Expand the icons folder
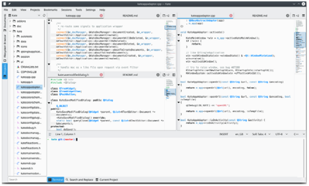 [14, 46]
